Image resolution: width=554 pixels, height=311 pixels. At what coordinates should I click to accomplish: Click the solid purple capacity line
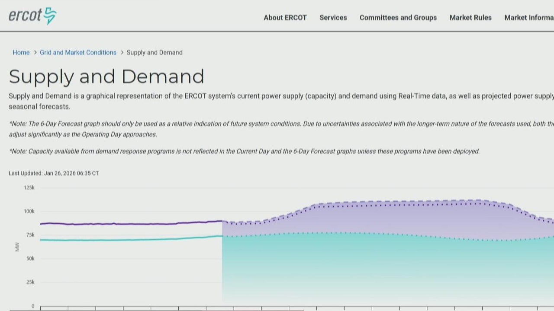point(130,224)
